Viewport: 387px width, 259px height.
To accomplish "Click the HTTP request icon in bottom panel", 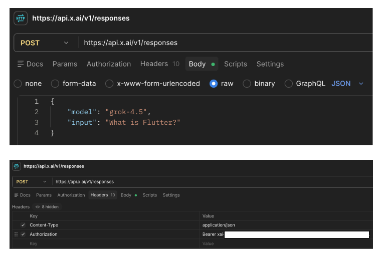I will [x=17, y=166].
